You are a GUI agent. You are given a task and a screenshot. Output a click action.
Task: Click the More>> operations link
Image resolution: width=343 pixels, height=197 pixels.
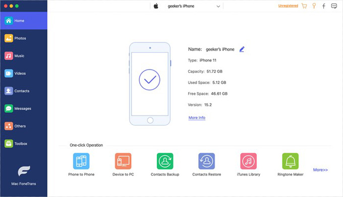coord(320,170)
